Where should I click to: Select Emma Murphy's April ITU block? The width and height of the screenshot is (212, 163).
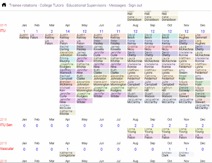(x=67, y=60)
